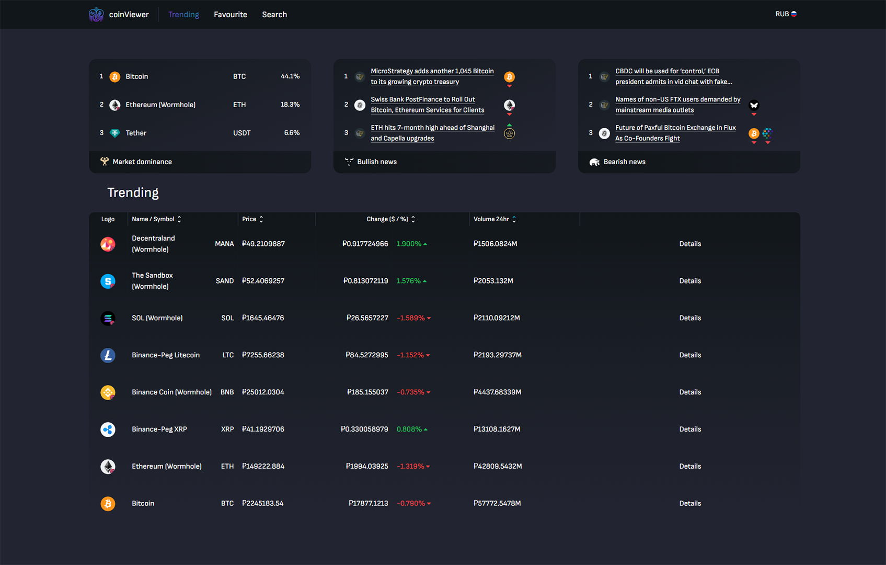Image resolution: width=886 pixels, height=565 pixels.
Task: Click the SOL price ₽1645.46476
Action: [x=263, y=318]
